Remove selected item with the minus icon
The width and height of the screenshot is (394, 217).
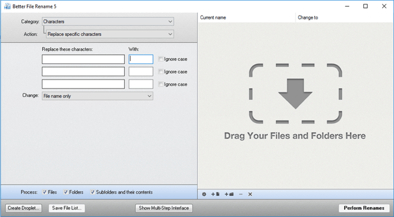(x=241, y=194)
